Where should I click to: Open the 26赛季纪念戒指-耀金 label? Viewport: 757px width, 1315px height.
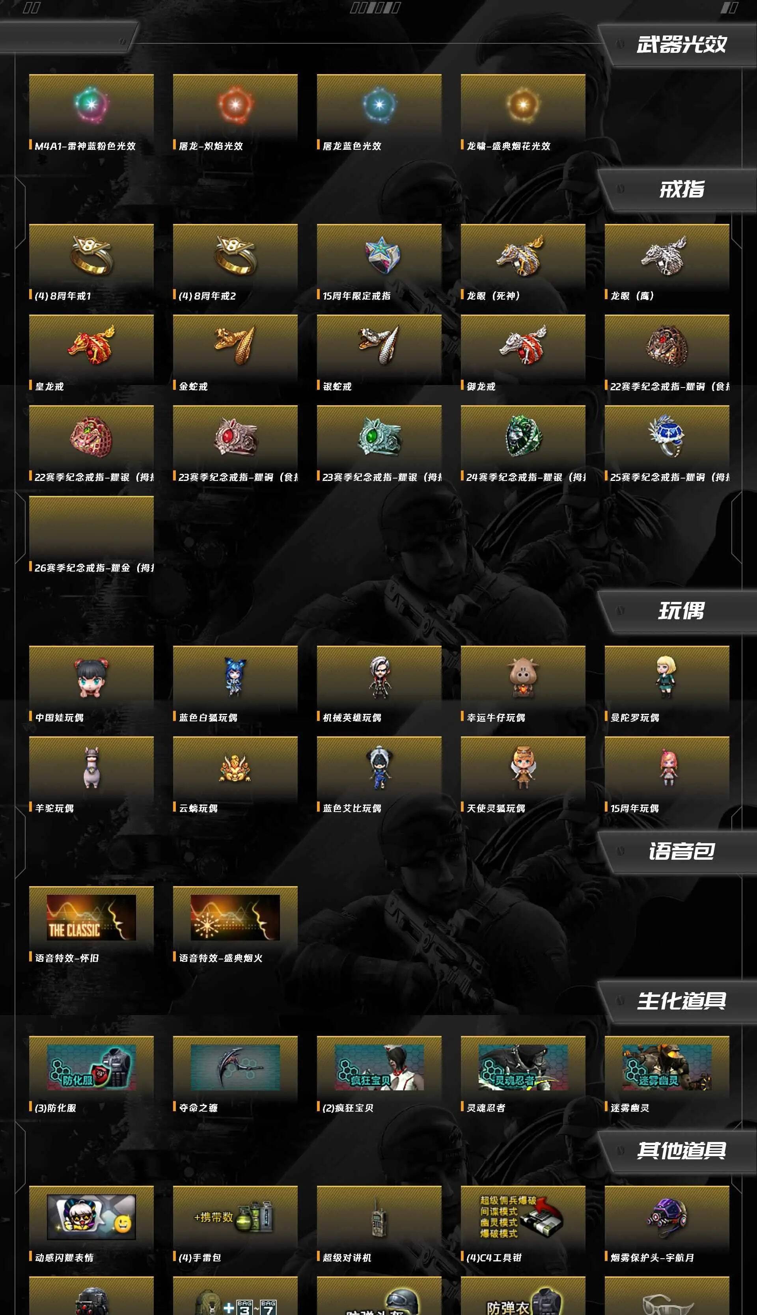(94, 568)
